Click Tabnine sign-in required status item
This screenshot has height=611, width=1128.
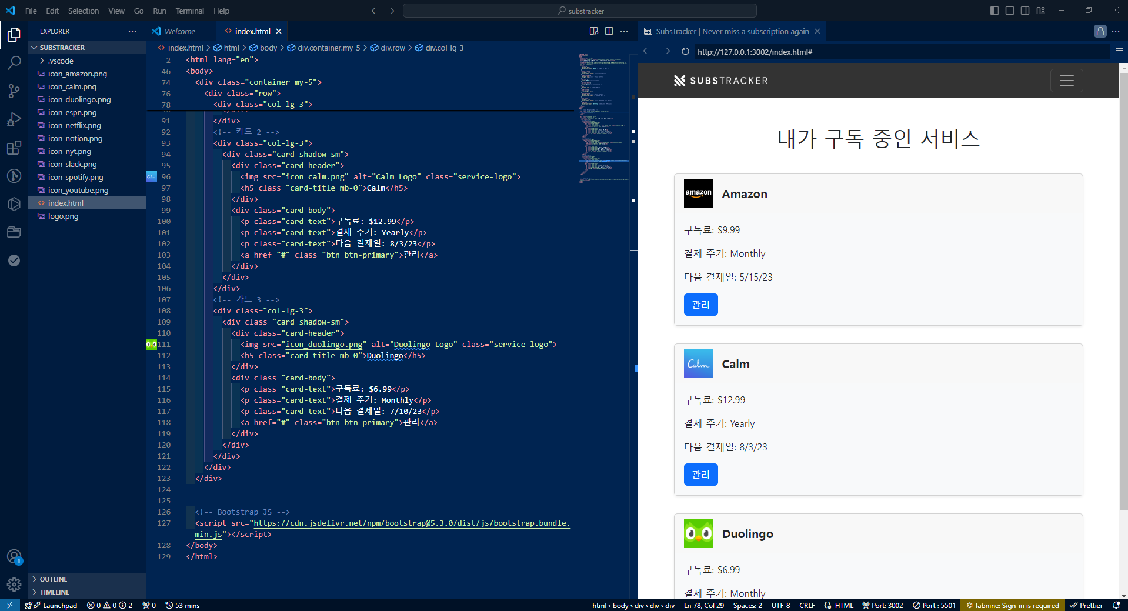tap(1012, 605)
